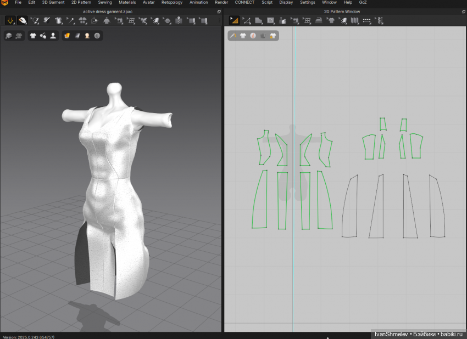Toggle the orange info display in 2D window
This screenshot has height=339, width=467.
(253, 36)
